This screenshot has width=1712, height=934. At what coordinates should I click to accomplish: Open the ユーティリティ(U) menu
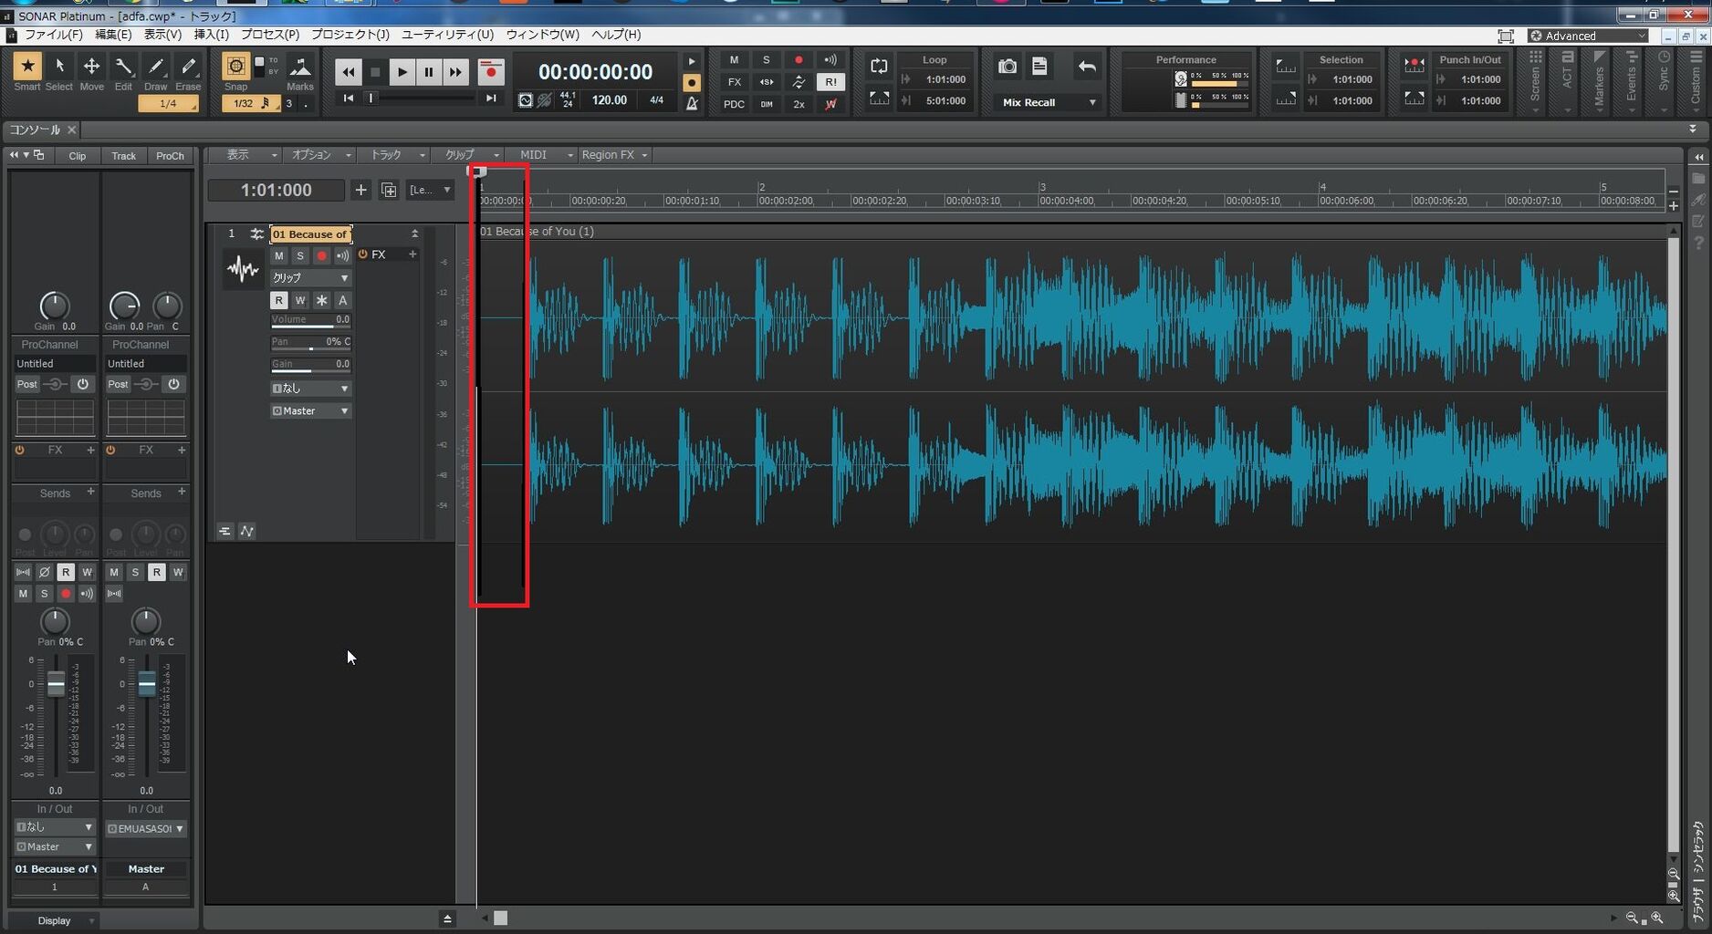tap(447, 35)
